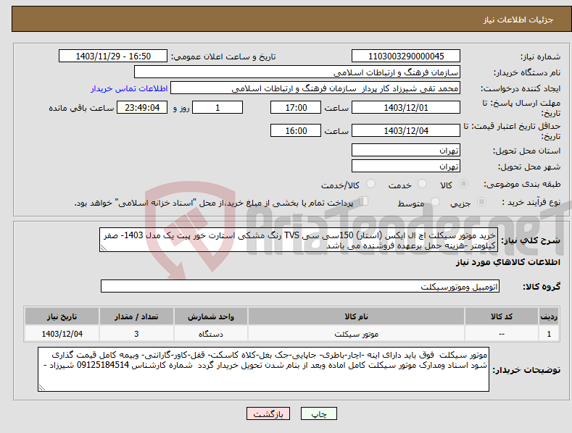Click the resize handle of description textarea

coord(103,248)
